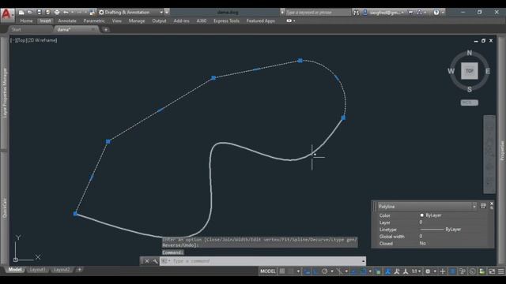The image size is (506, 284).
Task: Click the Undo arrow icon
Action: [x=66, y=13]
